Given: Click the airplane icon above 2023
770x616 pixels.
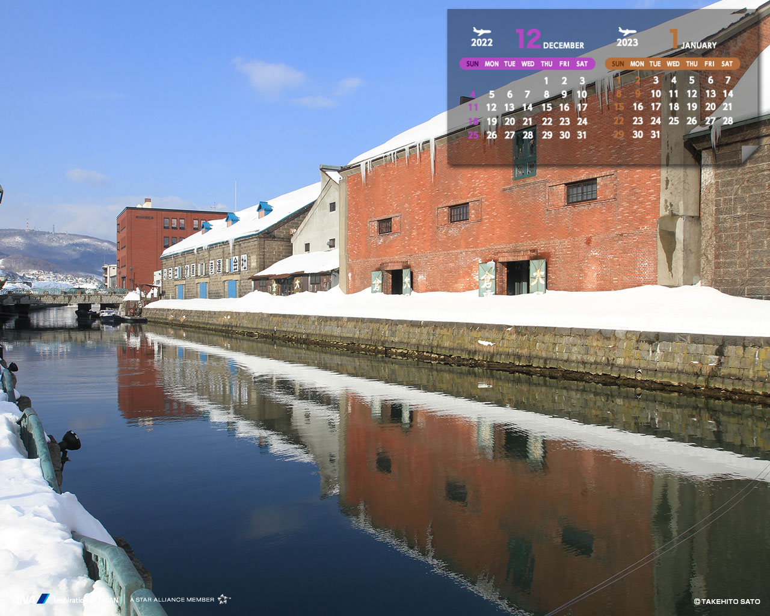Looking at the screenshot, I should pos(627,31).
